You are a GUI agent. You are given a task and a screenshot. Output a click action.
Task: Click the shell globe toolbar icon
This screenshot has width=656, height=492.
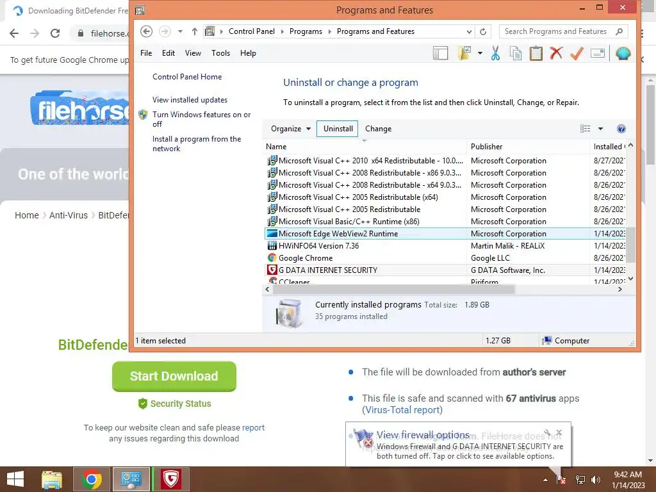[x=623, y=53]
